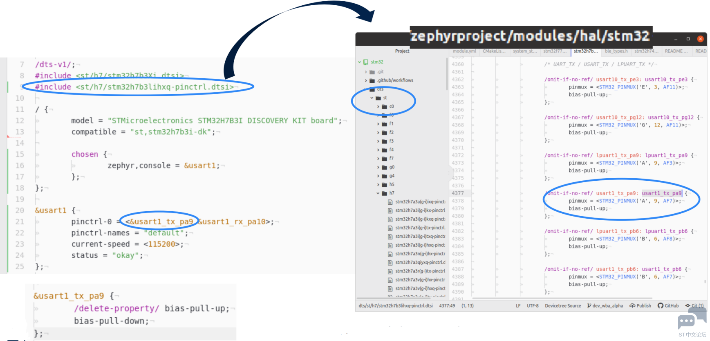The image size is (710, 341).
Task: Collapse the st folder
Action: point(372,98)
